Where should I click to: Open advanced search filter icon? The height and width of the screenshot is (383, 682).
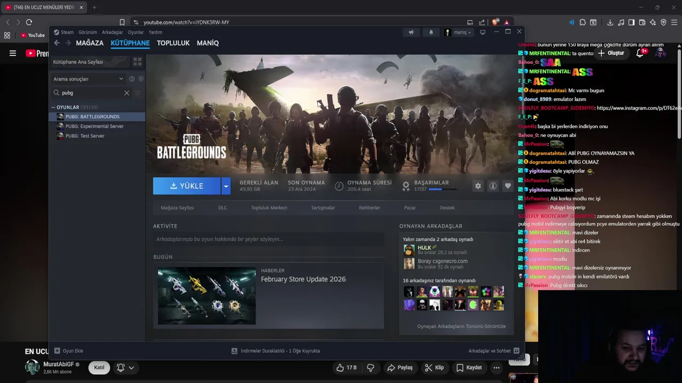tap(137, 93)
